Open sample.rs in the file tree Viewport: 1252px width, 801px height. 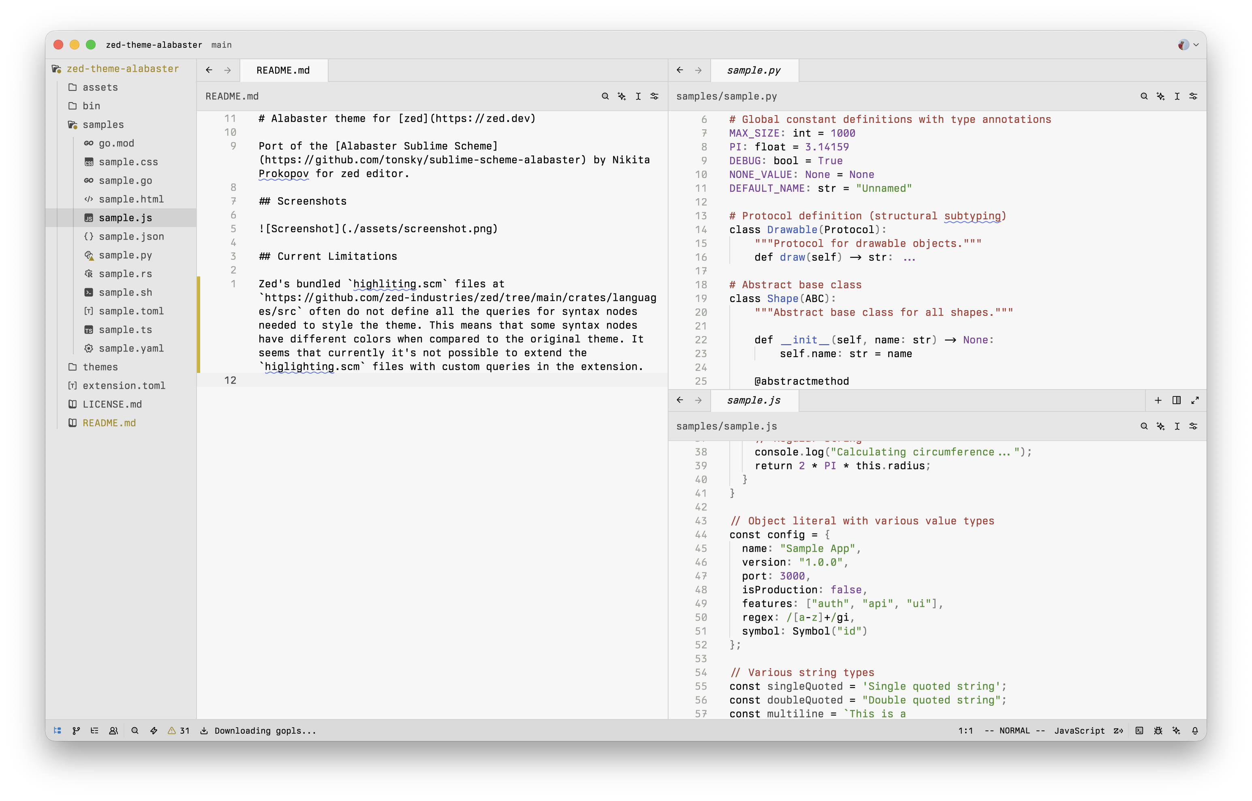(125, 274)
